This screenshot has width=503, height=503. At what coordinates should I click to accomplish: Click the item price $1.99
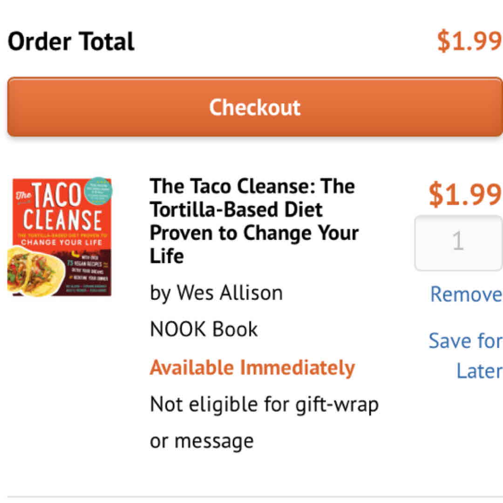tap(464, 194)
